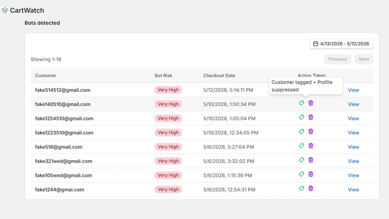Open View link for fake1244@gmai.com
Image resolution: width=389 pixels, height=219 pixels.
point(354,190)
